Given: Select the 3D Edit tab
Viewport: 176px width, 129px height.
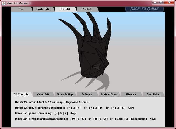Looking at the screenshot, I should tap(65, 9).
